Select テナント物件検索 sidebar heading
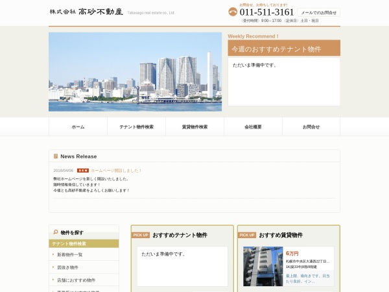This screenshot has width=389, height=292. (84, 243)
